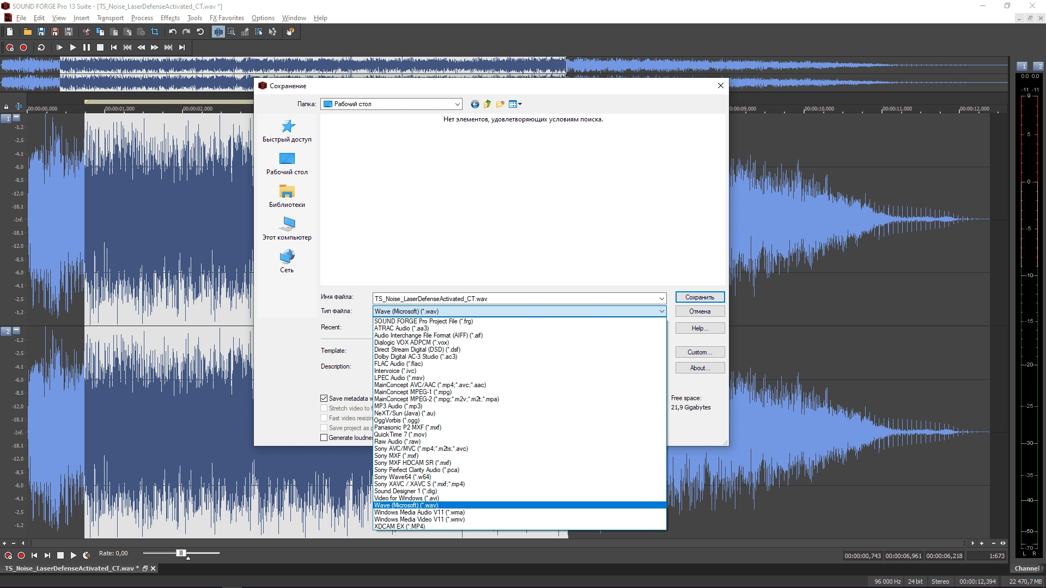1046x588 pixels.
Task: Collapse the Тип файла dropdown arrow
Action: [661, 311]
